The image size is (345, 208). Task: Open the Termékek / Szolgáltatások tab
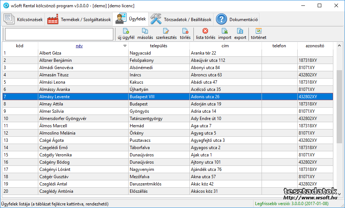pos(79,19)
